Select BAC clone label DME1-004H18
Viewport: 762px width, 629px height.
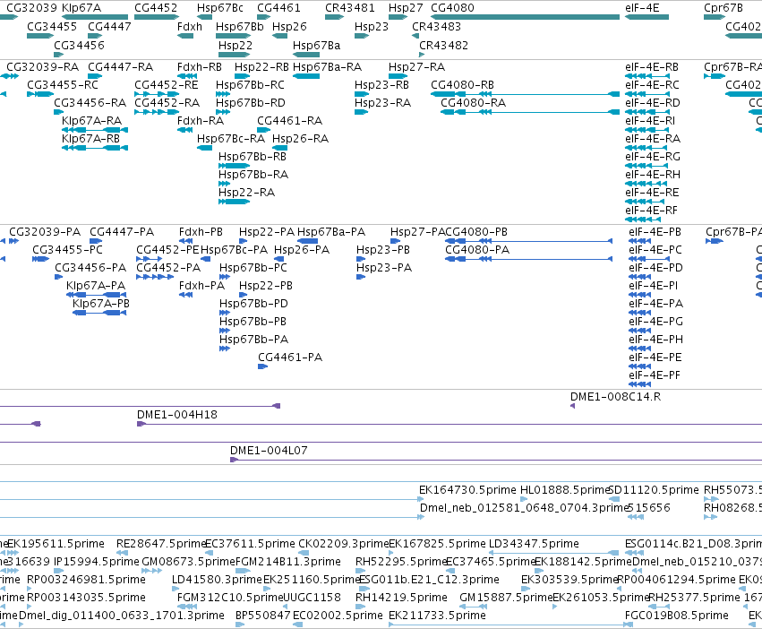[177, 415]
